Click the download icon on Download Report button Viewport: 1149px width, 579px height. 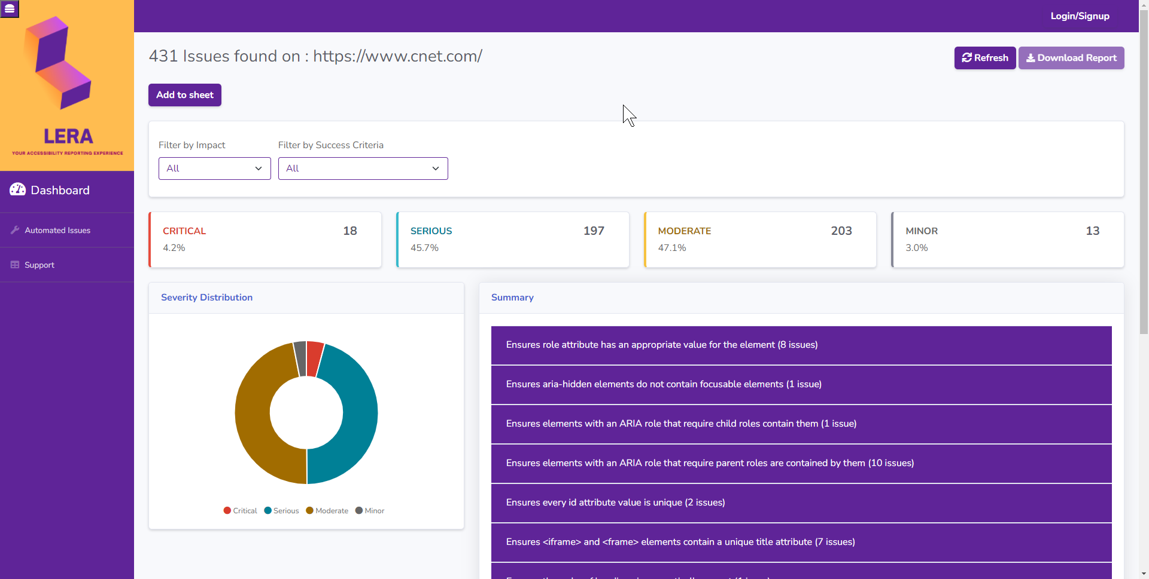coord(1031,57)
